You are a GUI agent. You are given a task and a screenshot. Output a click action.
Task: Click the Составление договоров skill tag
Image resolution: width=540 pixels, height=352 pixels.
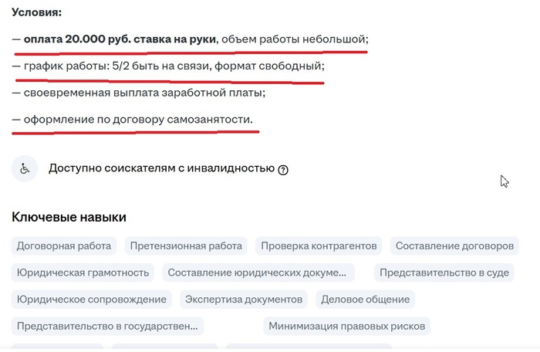point(454,246)
